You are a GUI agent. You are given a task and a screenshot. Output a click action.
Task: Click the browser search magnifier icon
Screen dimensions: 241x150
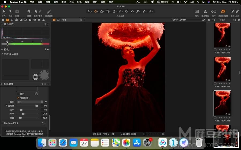point(235,20)
